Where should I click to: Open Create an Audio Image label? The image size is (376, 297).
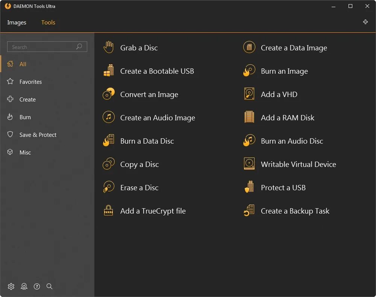(158, 118)
